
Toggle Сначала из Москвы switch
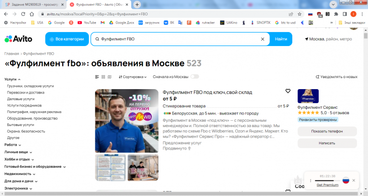[x=195, y=77]
